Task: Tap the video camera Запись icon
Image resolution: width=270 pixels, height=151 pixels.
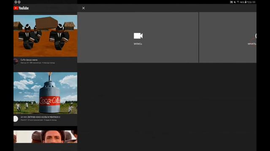Action: 138,36
